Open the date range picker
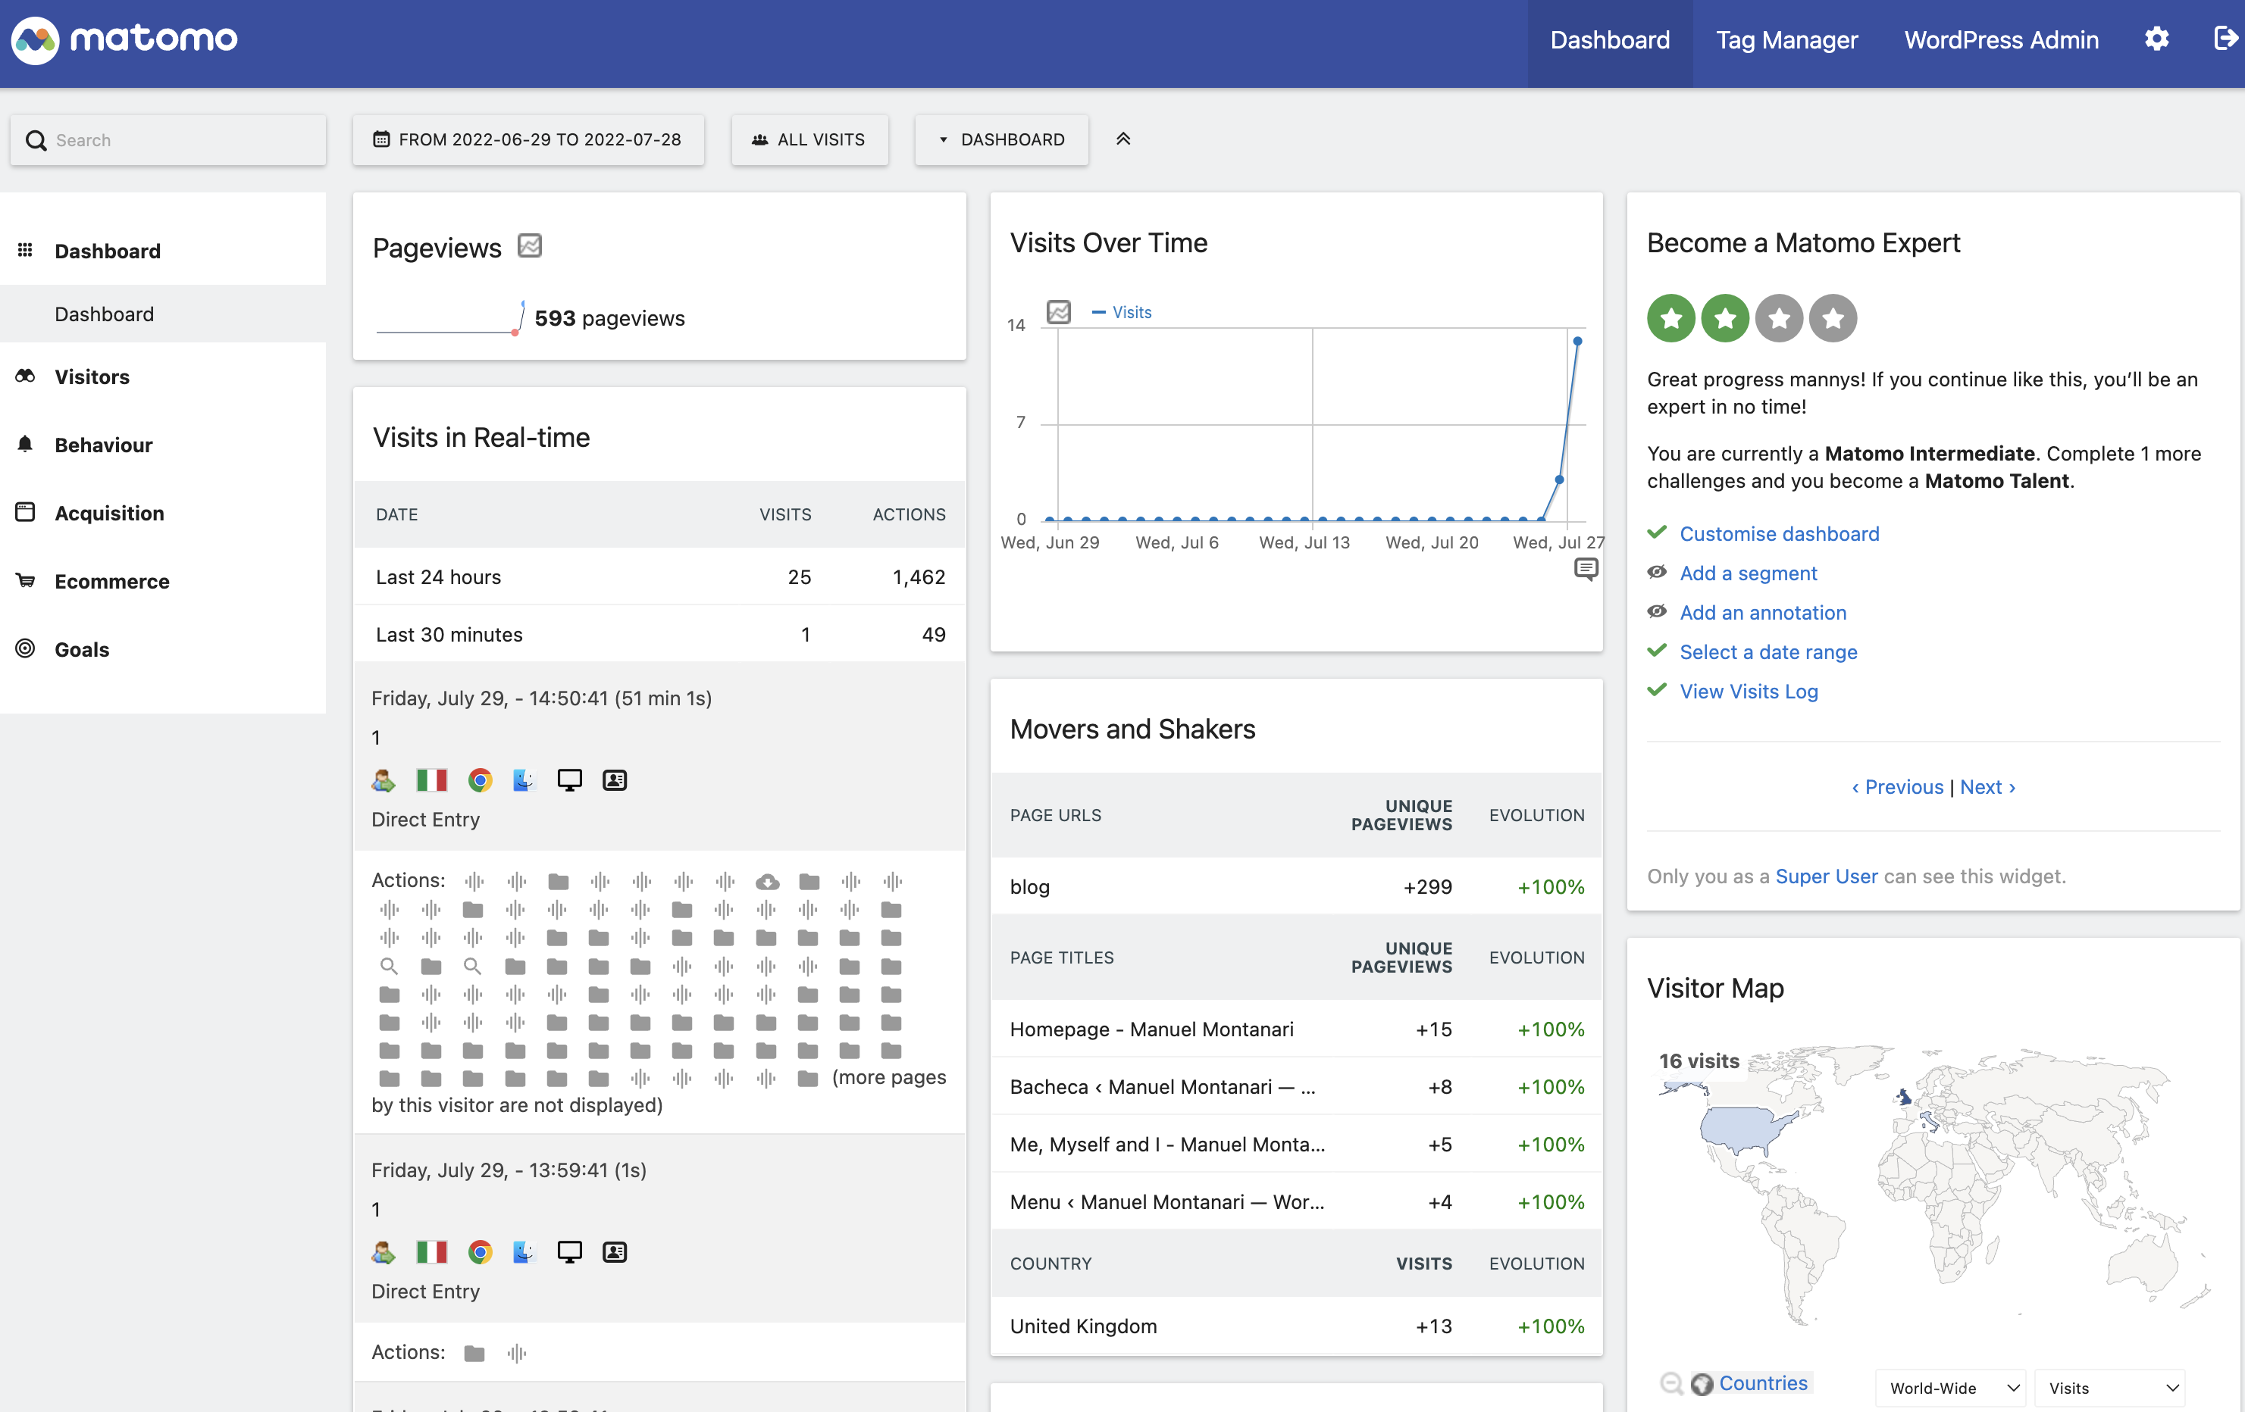Image resolution: width=2245 pixels, height=1412 pixels. [x=528, y=140]
